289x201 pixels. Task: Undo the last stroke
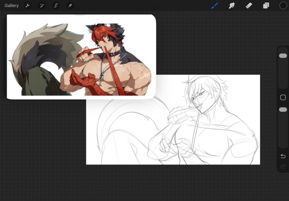pos(283,156)
